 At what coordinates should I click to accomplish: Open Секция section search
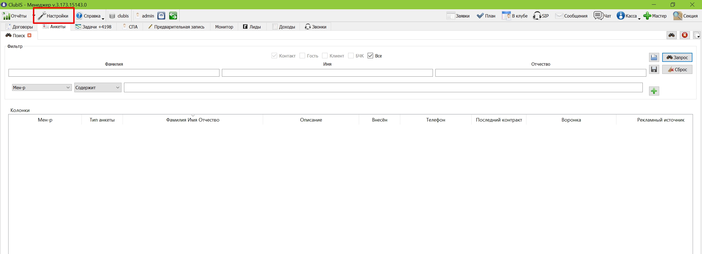[x=685, y=16]
